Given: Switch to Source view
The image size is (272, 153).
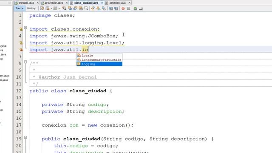Looking at the screenshot, I should pos(19,8).
